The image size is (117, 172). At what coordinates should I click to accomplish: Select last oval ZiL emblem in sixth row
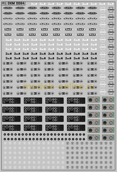coord(92,35)
